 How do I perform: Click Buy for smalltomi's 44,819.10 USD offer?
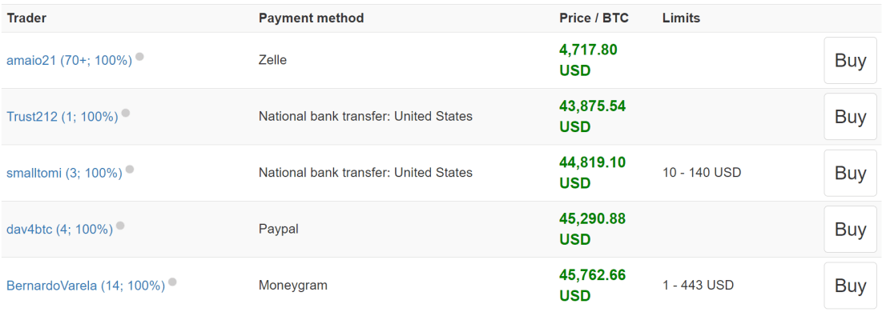click(850, 173)
